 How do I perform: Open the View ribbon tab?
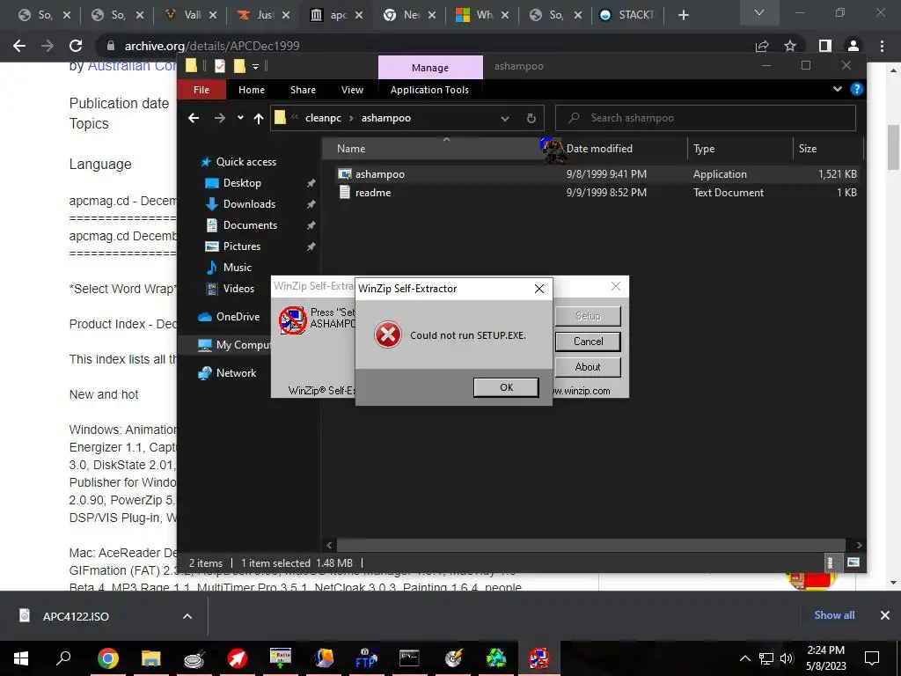click(x=352, y=90)
